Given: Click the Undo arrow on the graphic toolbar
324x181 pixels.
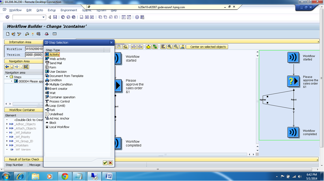Looking at the screenshot, I should tap(134, 47).
